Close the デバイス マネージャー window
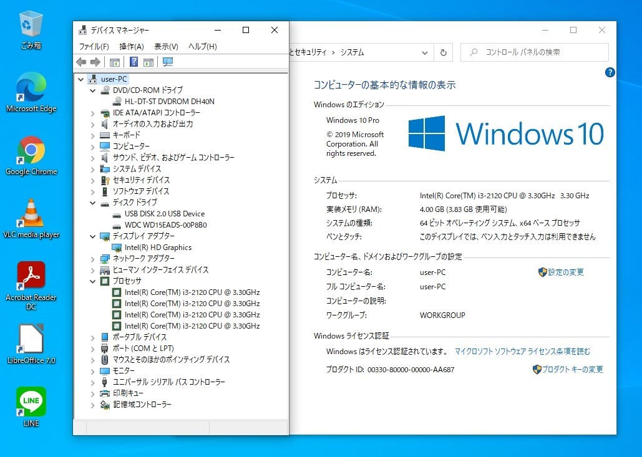The image size is (642, 457). [275, 30]
